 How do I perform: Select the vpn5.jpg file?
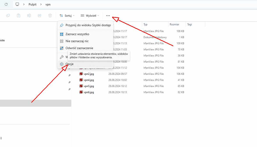click(x=89, y=86)
